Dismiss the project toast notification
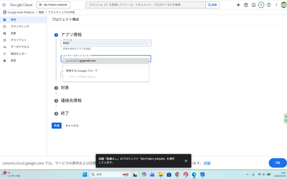287x179 pixels. pos(186,161)
